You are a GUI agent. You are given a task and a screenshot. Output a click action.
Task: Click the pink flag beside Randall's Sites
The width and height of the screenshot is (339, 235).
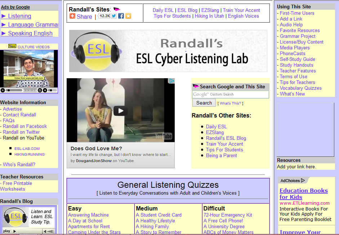(x=116, y=9)
